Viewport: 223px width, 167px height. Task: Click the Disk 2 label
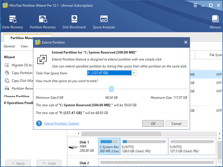[x=84, y=163]
